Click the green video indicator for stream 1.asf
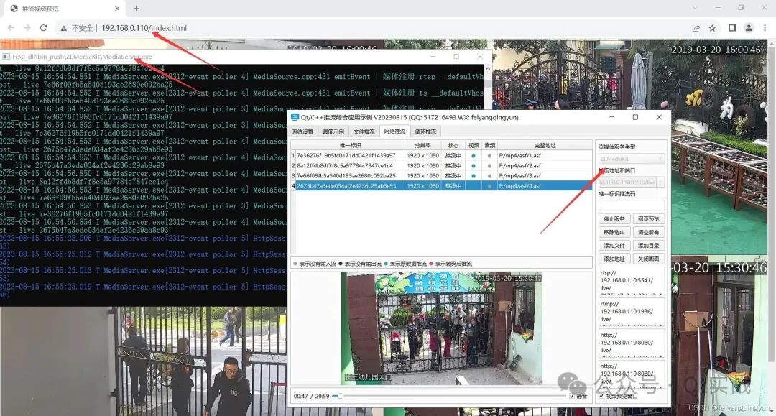Image resolution: width=776 pixels, height=416 pixels. click(x=473, y=154)
